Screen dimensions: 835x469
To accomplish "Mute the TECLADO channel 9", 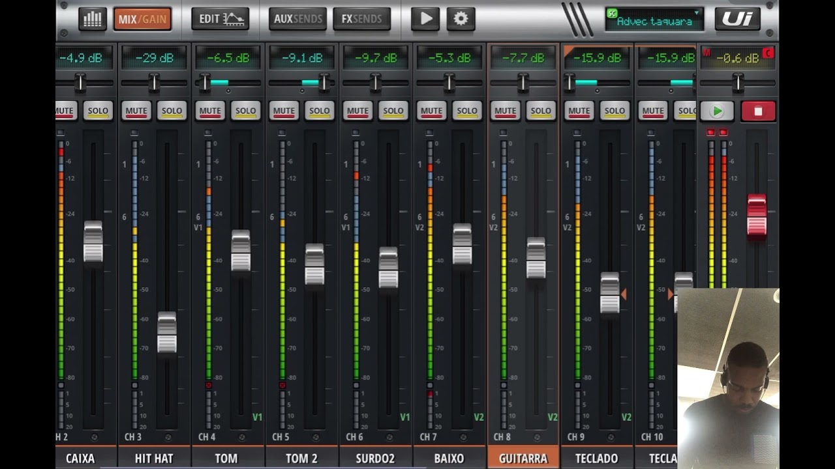I will 579,111.
